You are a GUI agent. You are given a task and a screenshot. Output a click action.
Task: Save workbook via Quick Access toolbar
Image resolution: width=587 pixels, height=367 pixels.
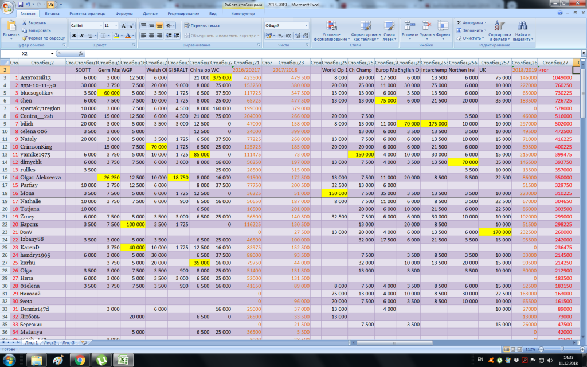(x=21, y=4)
